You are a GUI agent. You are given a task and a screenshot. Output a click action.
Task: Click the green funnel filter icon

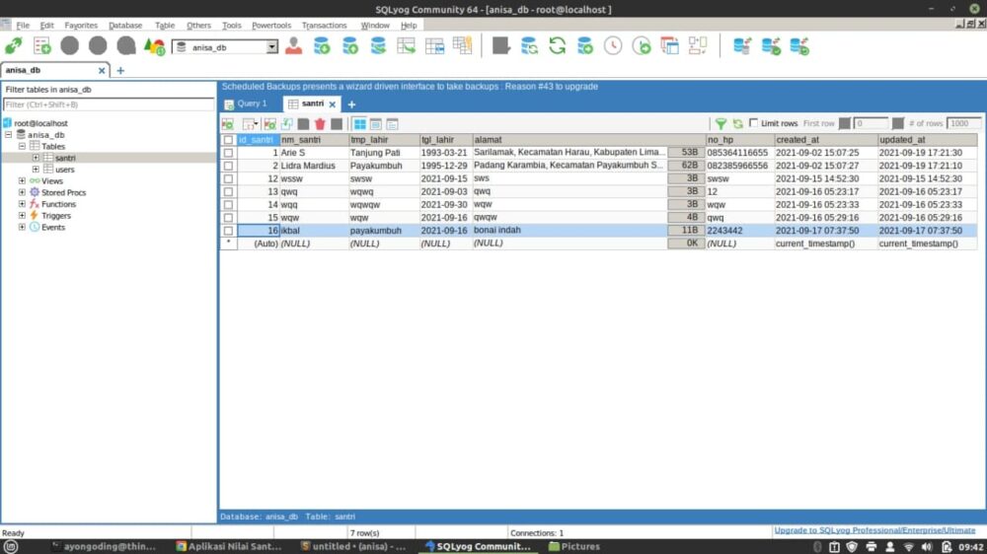pos(721,124)
